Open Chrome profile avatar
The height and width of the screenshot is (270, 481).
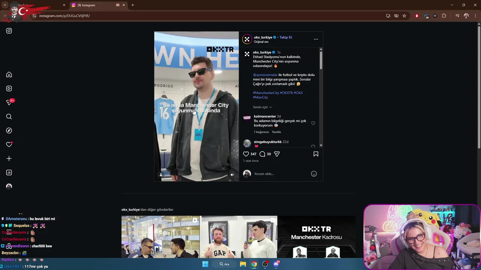click(466, 16)
